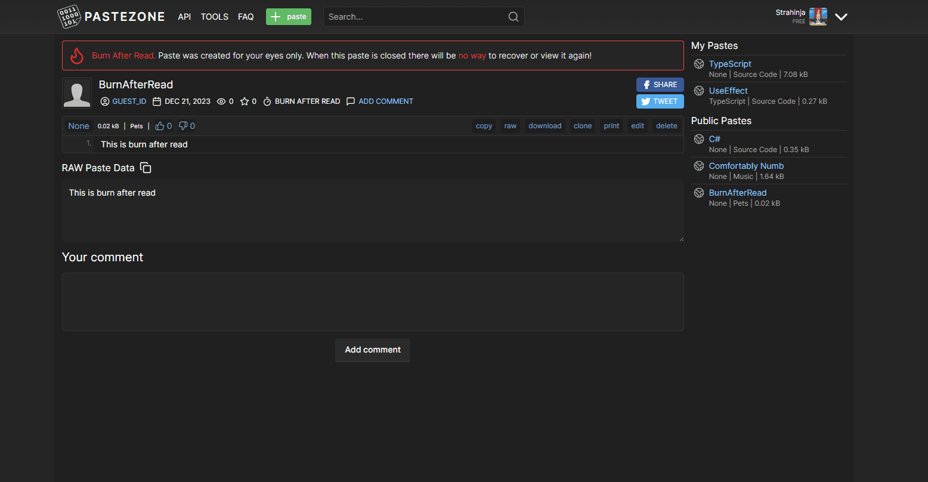The image size is (928, 482).
Task: Click the copy paste action
Action: 484,126
